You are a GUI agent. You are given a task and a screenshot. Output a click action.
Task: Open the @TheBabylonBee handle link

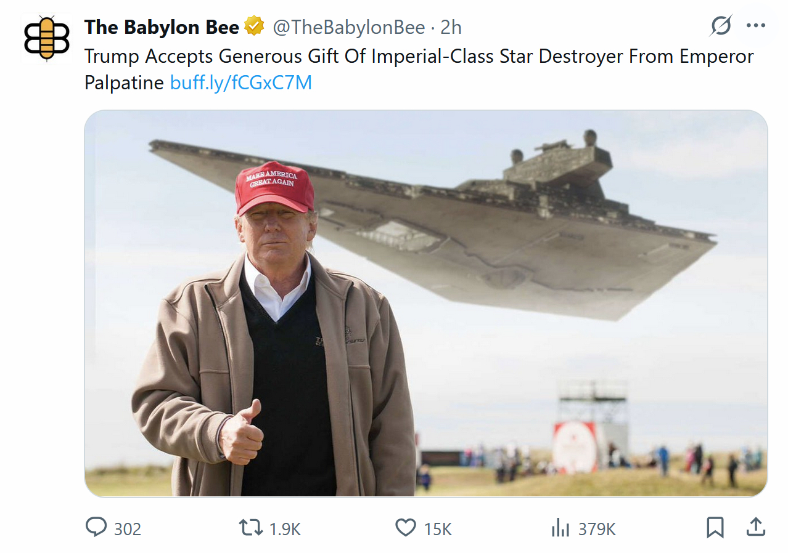click(349, 28)
